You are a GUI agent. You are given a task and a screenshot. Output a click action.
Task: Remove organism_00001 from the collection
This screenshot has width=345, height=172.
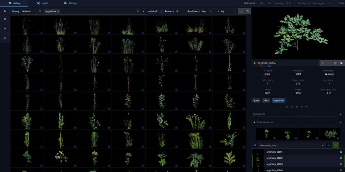coord(341,152)
